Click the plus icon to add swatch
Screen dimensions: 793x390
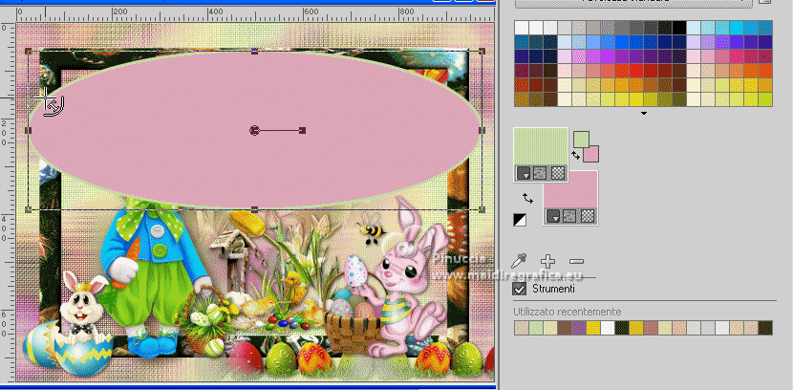click(x=547, y=262)
